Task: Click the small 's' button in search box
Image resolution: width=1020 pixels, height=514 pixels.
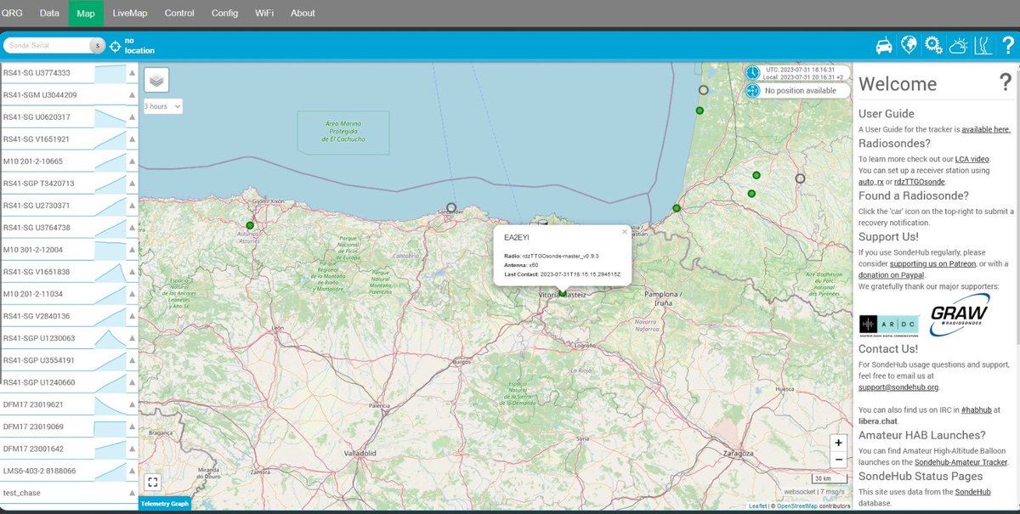Action: click(x=97, y=46)
